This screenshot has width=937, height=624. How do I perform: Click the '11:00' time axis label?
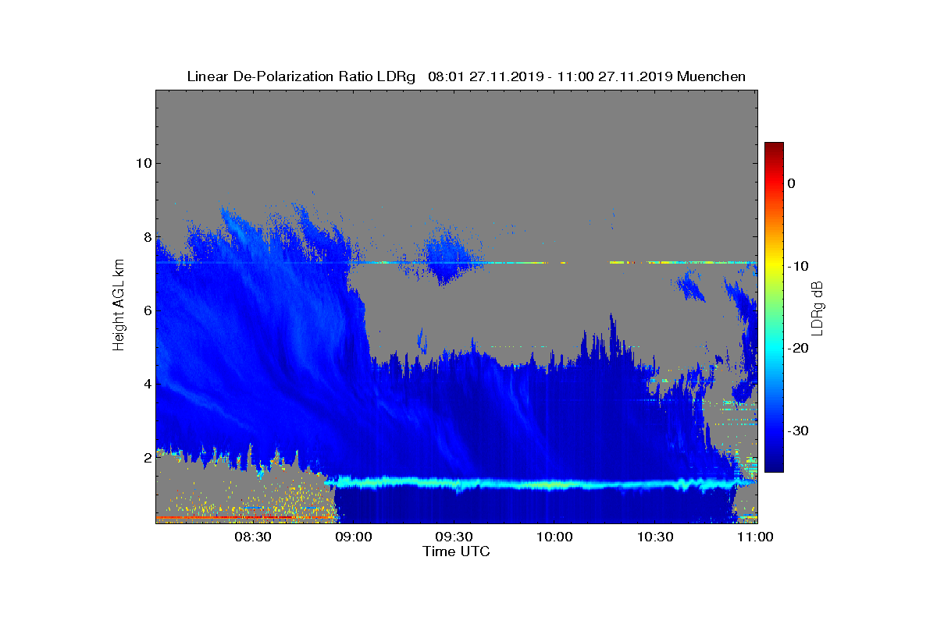(756, 537)
